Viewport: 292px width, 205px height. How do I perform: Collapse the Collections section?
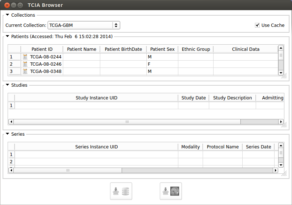pos(7,15)
